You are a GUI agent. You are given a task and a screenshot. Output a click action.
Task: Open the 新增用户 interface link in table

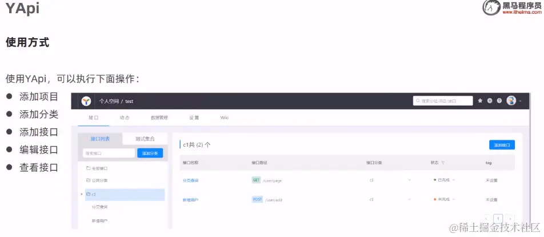tap(190, 200)
